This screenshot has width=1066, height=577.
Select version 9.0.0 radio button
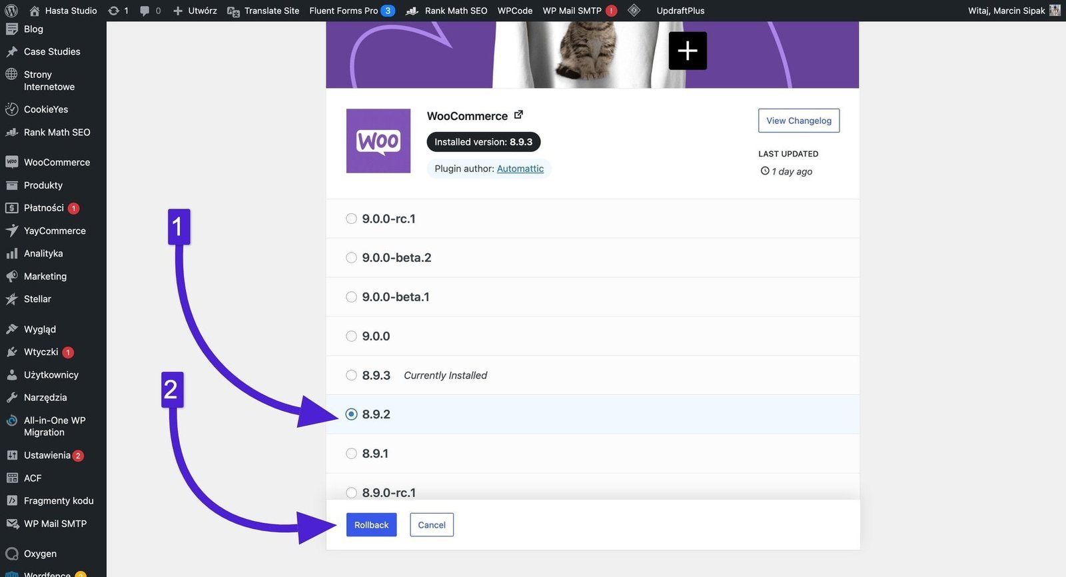click(x=351, y=336)
